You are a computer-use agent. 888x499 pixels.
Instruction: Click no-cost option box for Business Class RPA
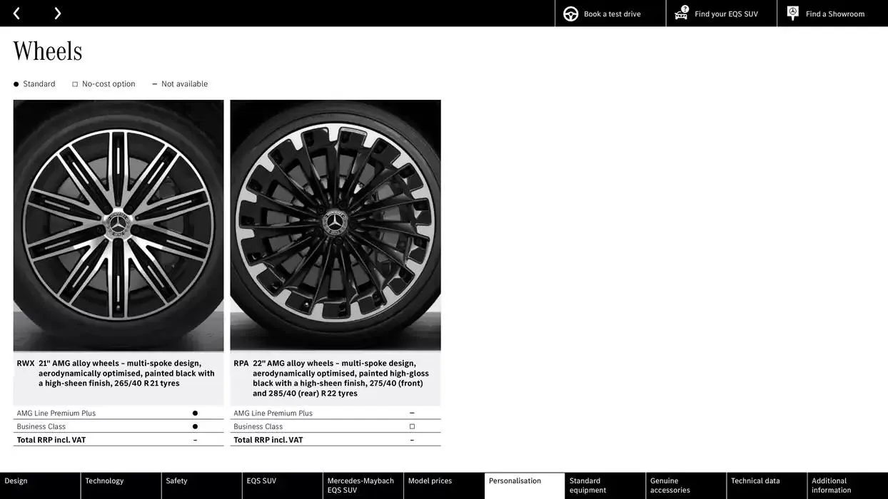click(x=412, y=426)
